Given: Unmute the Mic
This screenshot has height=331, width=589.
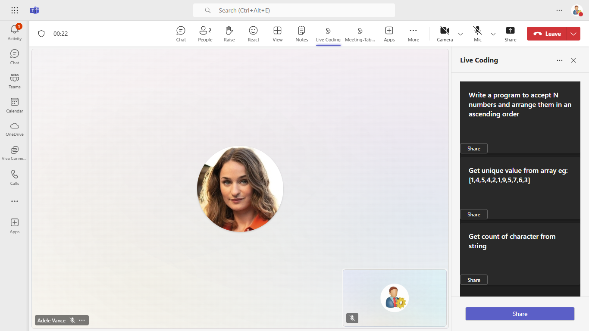Looking at the screenshot, I should [477, 34].
